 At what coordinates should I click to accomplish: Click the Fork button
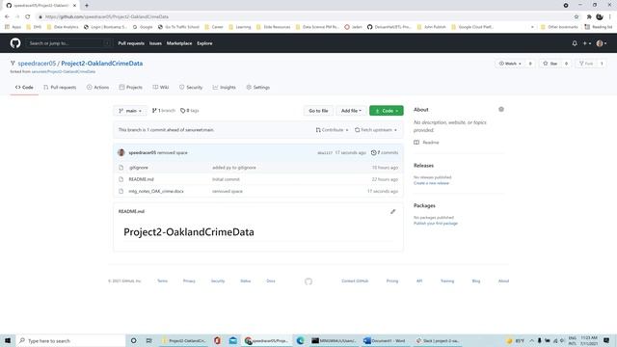586,64
